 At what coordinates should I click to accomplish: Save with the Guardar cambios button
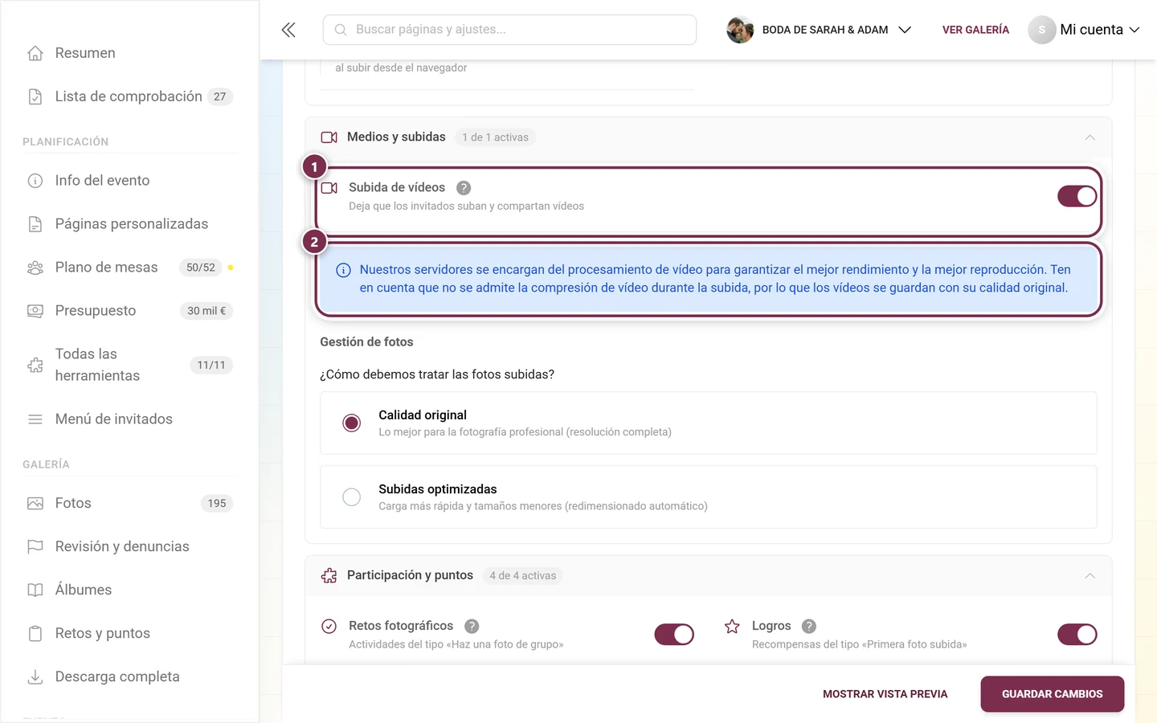[1053, 694]
